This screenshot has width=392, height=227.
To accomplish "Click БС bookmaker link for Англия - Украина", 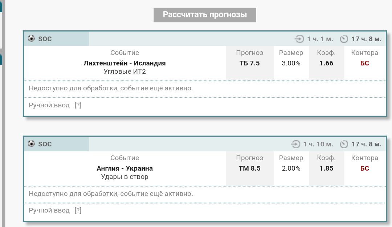I will 364,168.
